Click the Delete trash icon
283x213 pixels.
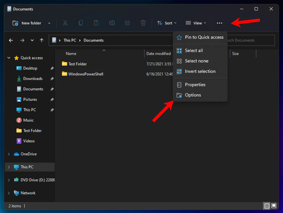coord(143,23)
